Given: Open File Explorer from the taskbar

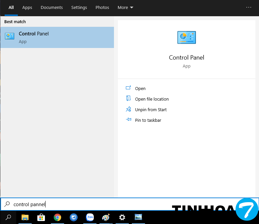Looking at the screenshot, I should (25, 217).
